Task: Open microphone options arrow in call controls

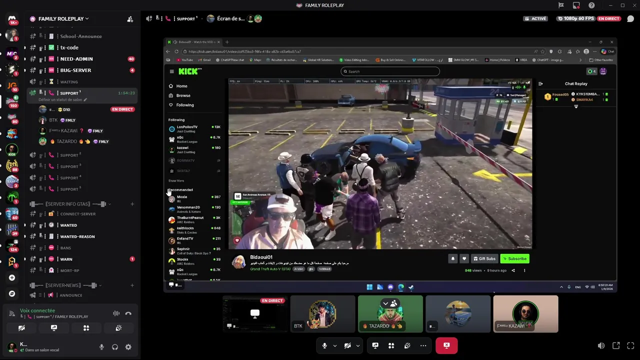Action: tap(335, 345)
